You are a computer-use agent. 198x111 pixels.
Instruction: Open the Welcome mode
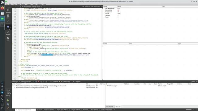8,10
